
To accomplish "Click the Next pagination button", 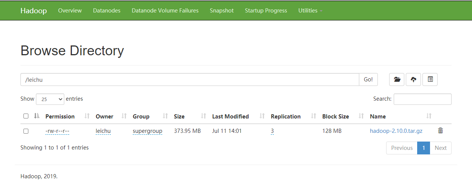I will click(441, 148).
